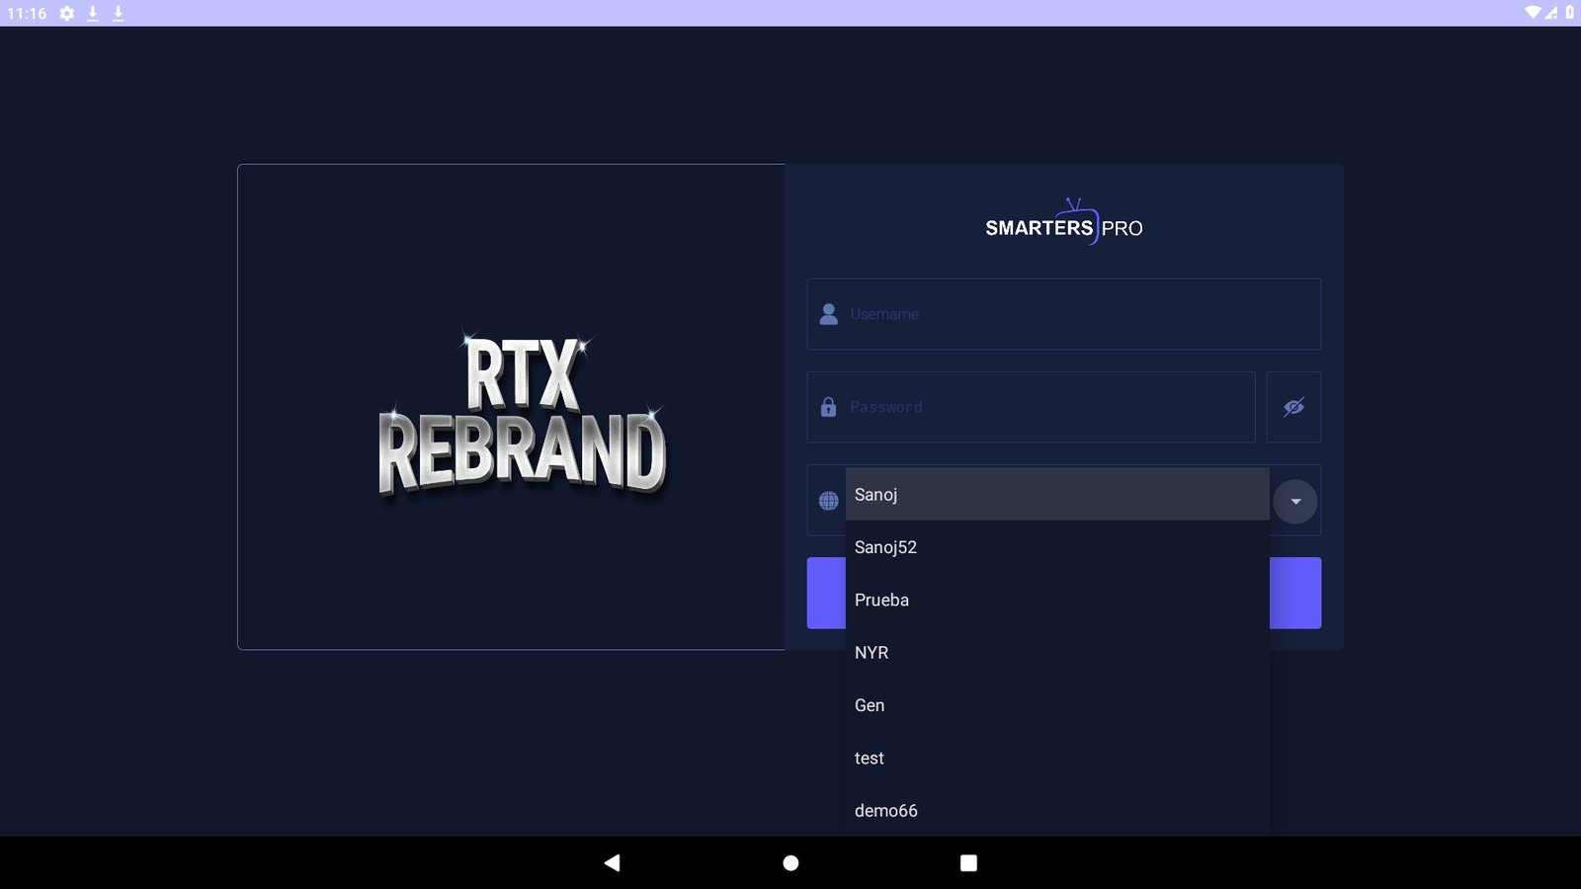Open the settings gear in the status bar
1581x889 pixels.
tap(65, 14)
